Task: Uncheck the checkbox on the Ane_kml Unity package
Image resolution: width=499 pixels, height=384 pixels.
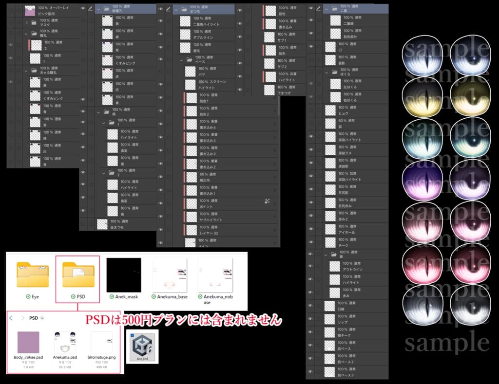Action: 133,335
